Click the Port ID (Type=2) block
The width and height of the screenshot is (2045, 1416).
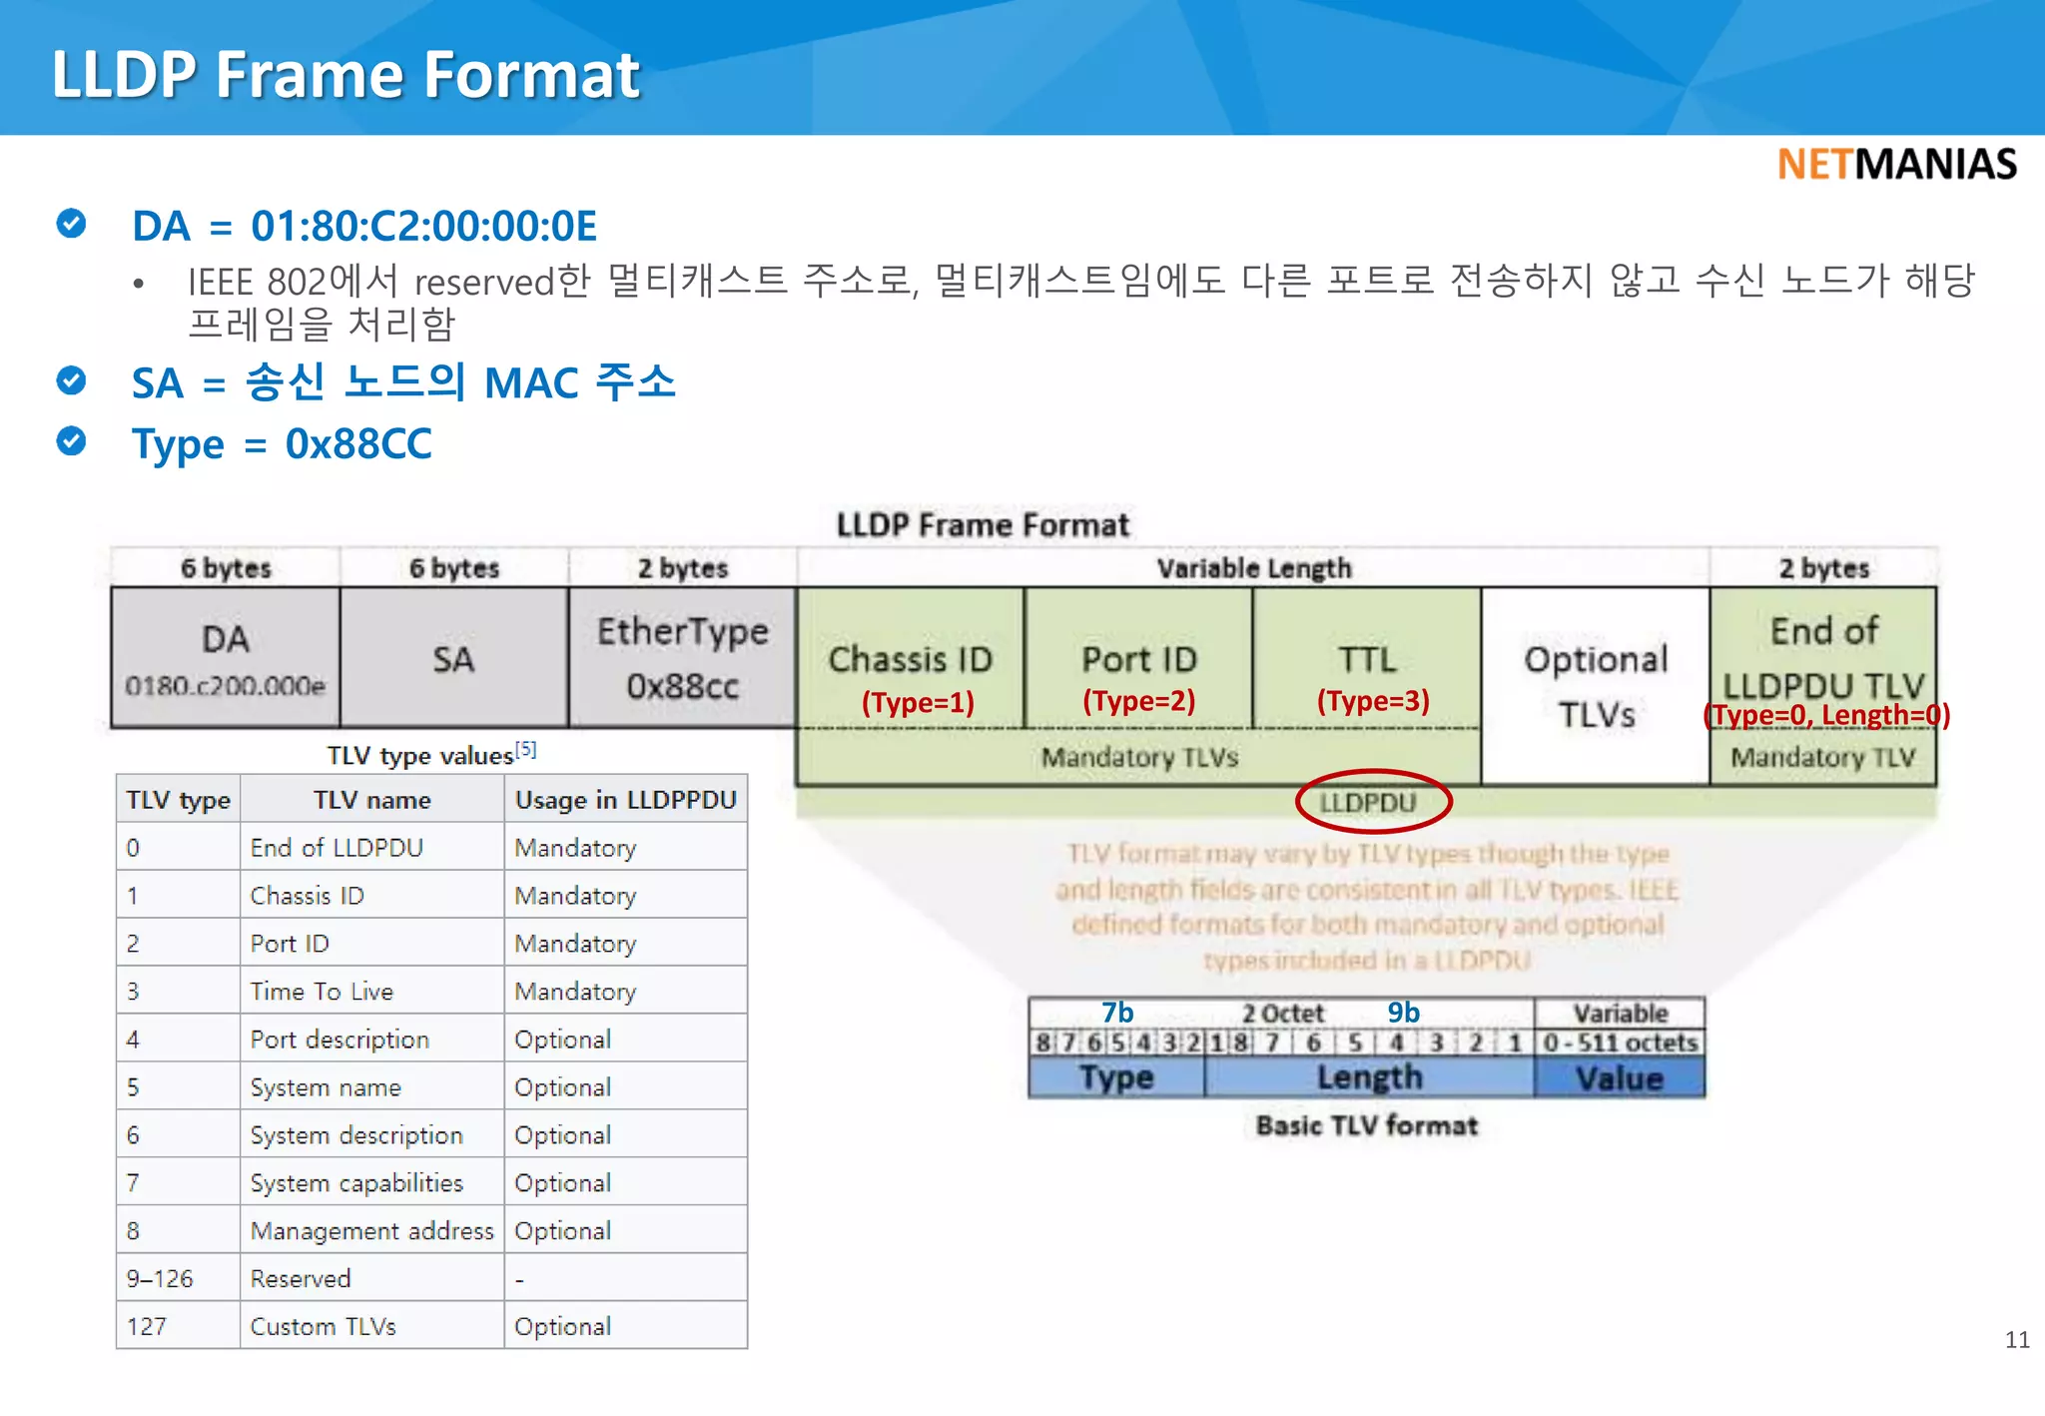pyautogui.click(x=1139, y=658)
